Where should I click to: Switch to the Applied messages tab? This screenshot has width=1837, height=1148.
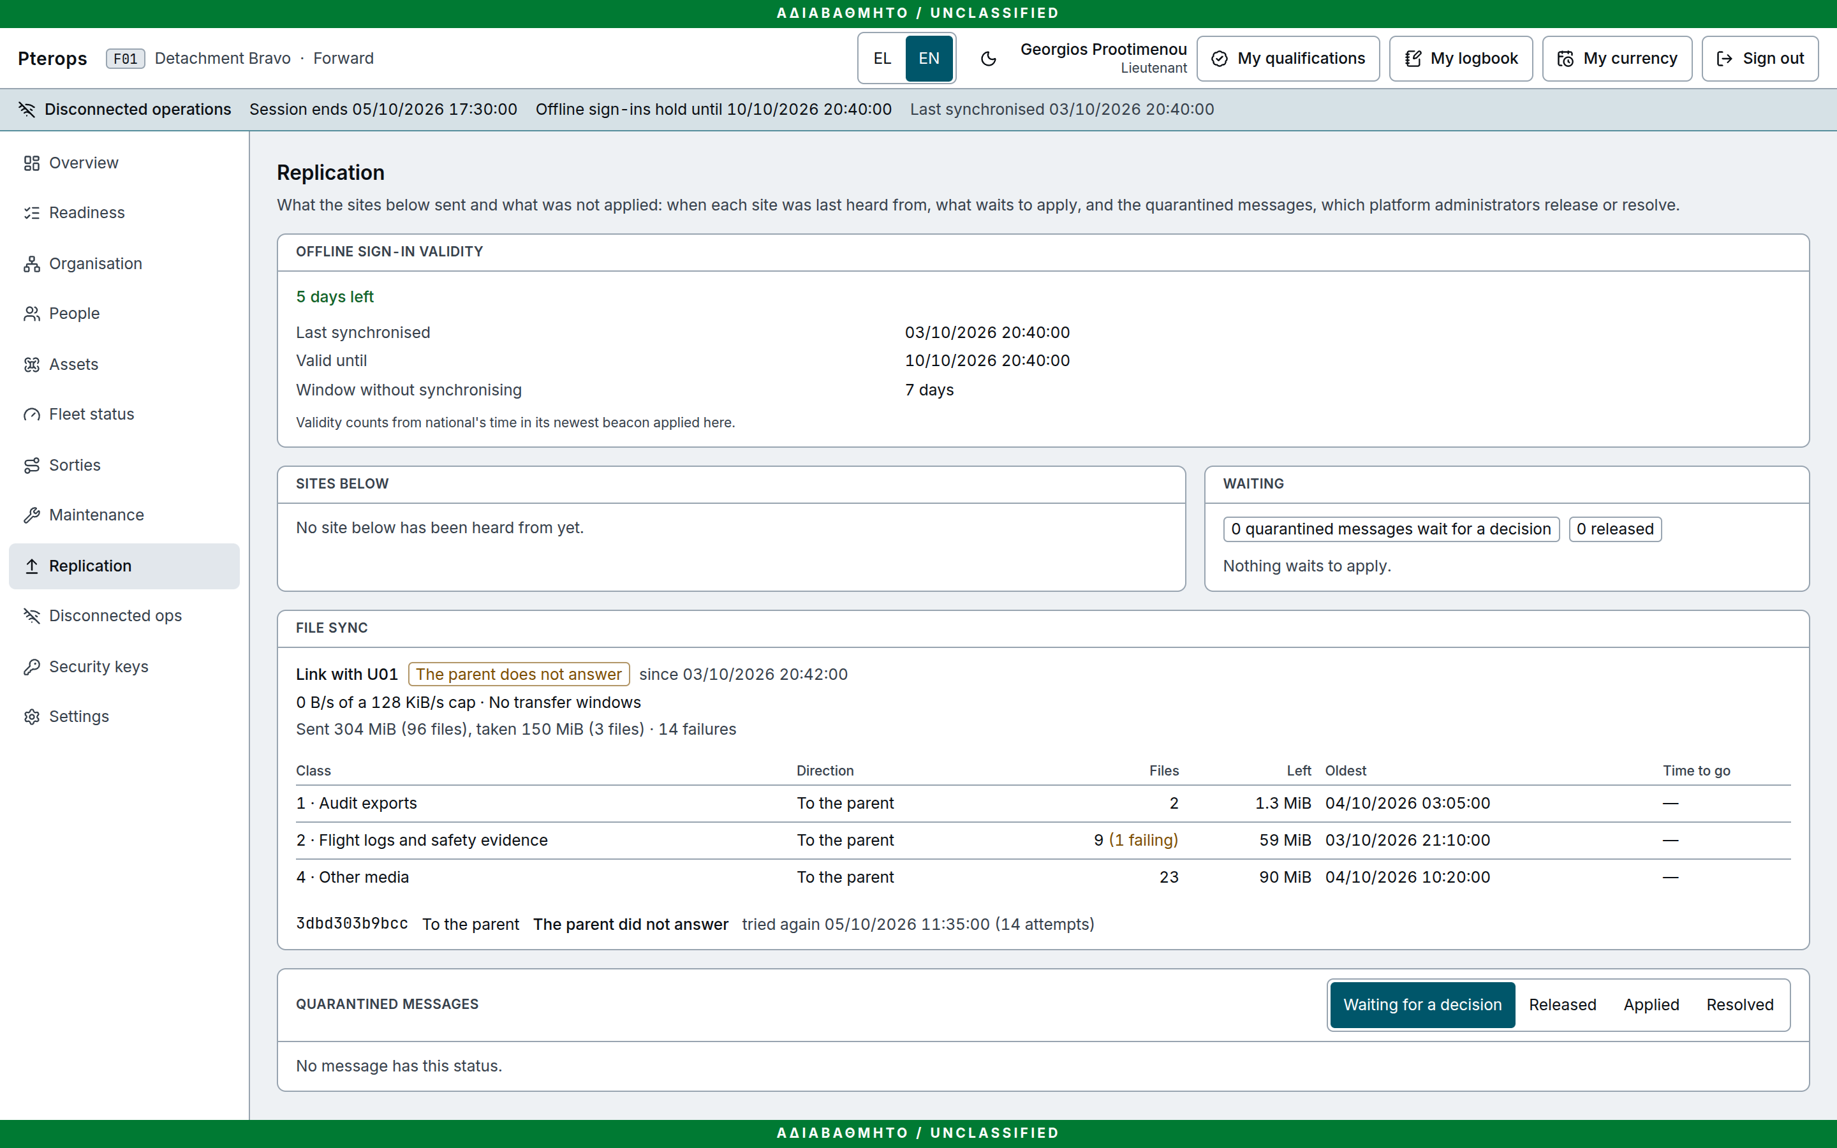1651,1004
